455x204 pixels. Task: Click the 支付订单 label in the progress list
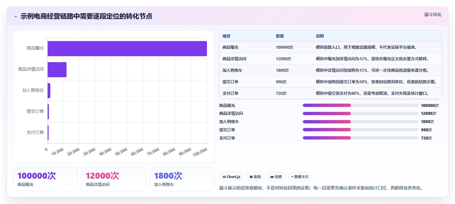point(227,138)
